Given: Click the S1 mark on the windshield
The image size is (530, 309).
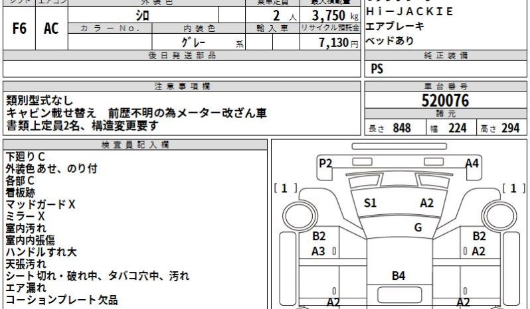Looking at the screenshot, I should [x=370, y=203].
